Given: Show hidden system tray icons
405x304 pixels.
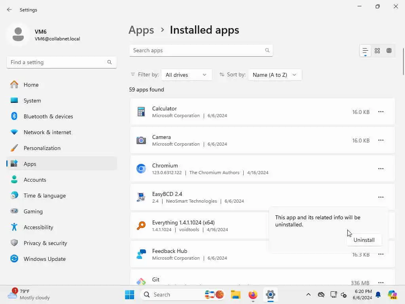Looking at the screenshot, I should click(308, 294).
